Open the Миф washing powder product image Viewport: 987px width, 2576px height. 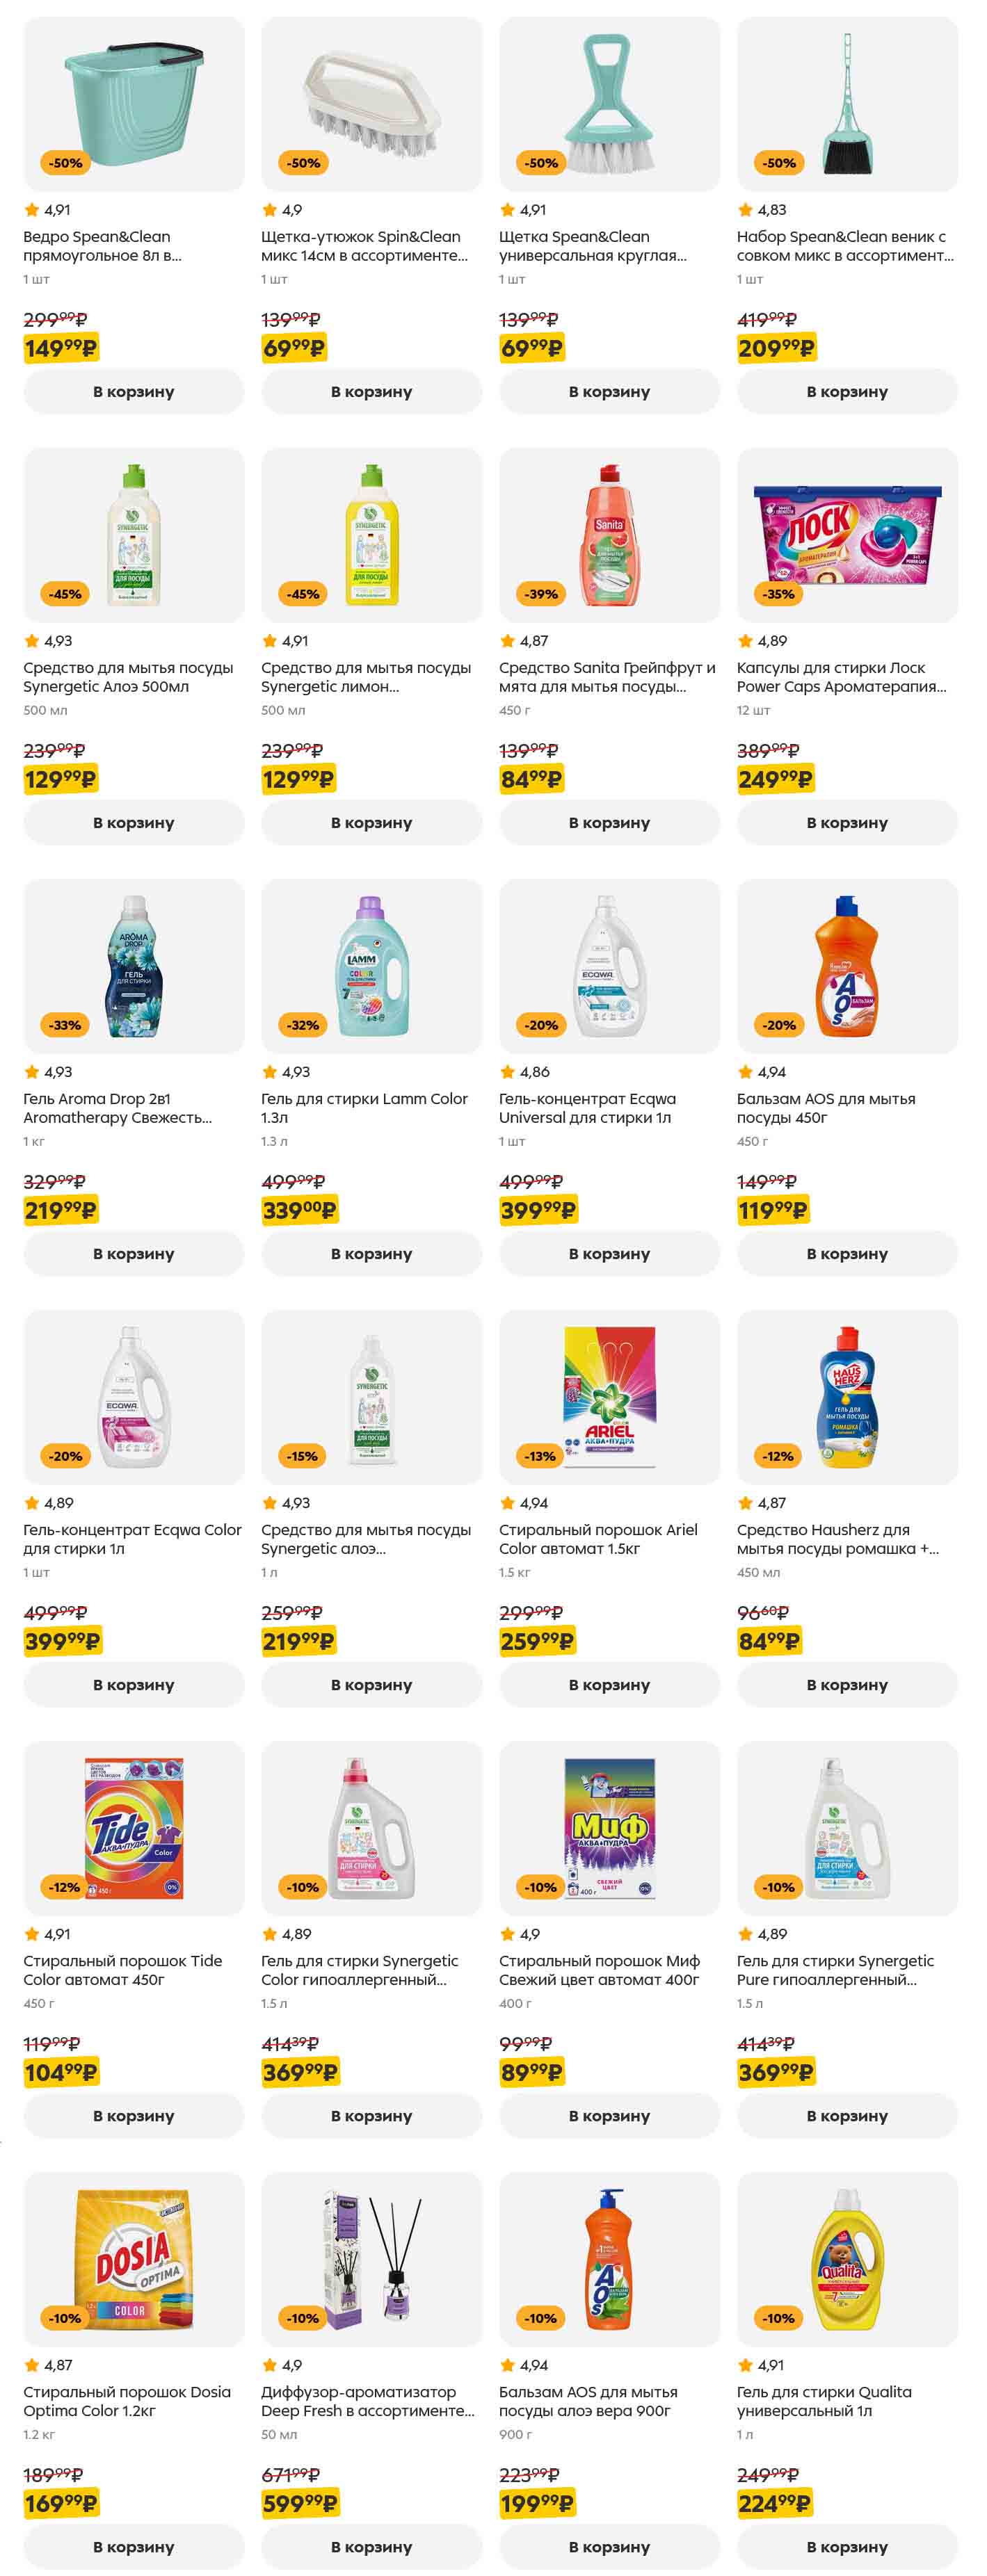(x=609, y=1828)
